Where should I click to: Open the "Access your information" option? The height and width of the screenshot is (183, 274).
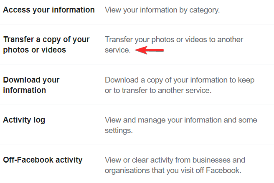(x=49, y=10)
